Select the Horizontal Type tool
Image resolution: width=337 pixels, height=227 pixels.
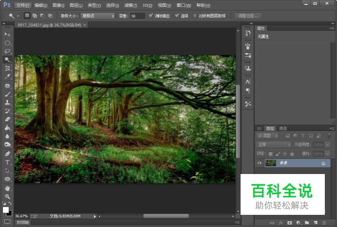(7, 162)
